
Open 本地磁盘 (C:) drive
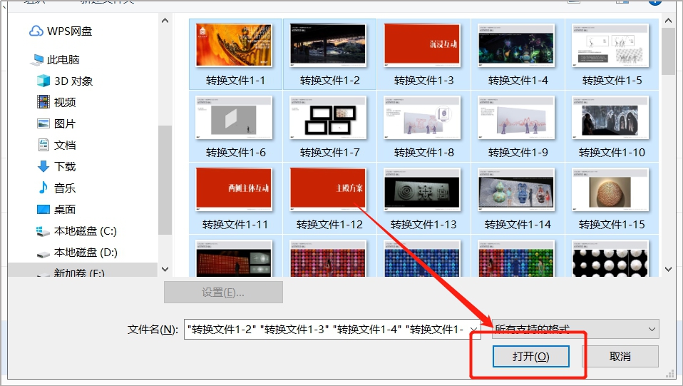(x=76, y=230)
